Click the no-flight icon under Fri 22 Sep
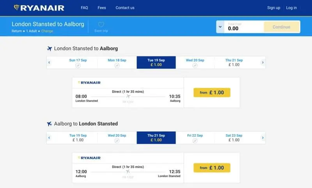 point(195,141)
